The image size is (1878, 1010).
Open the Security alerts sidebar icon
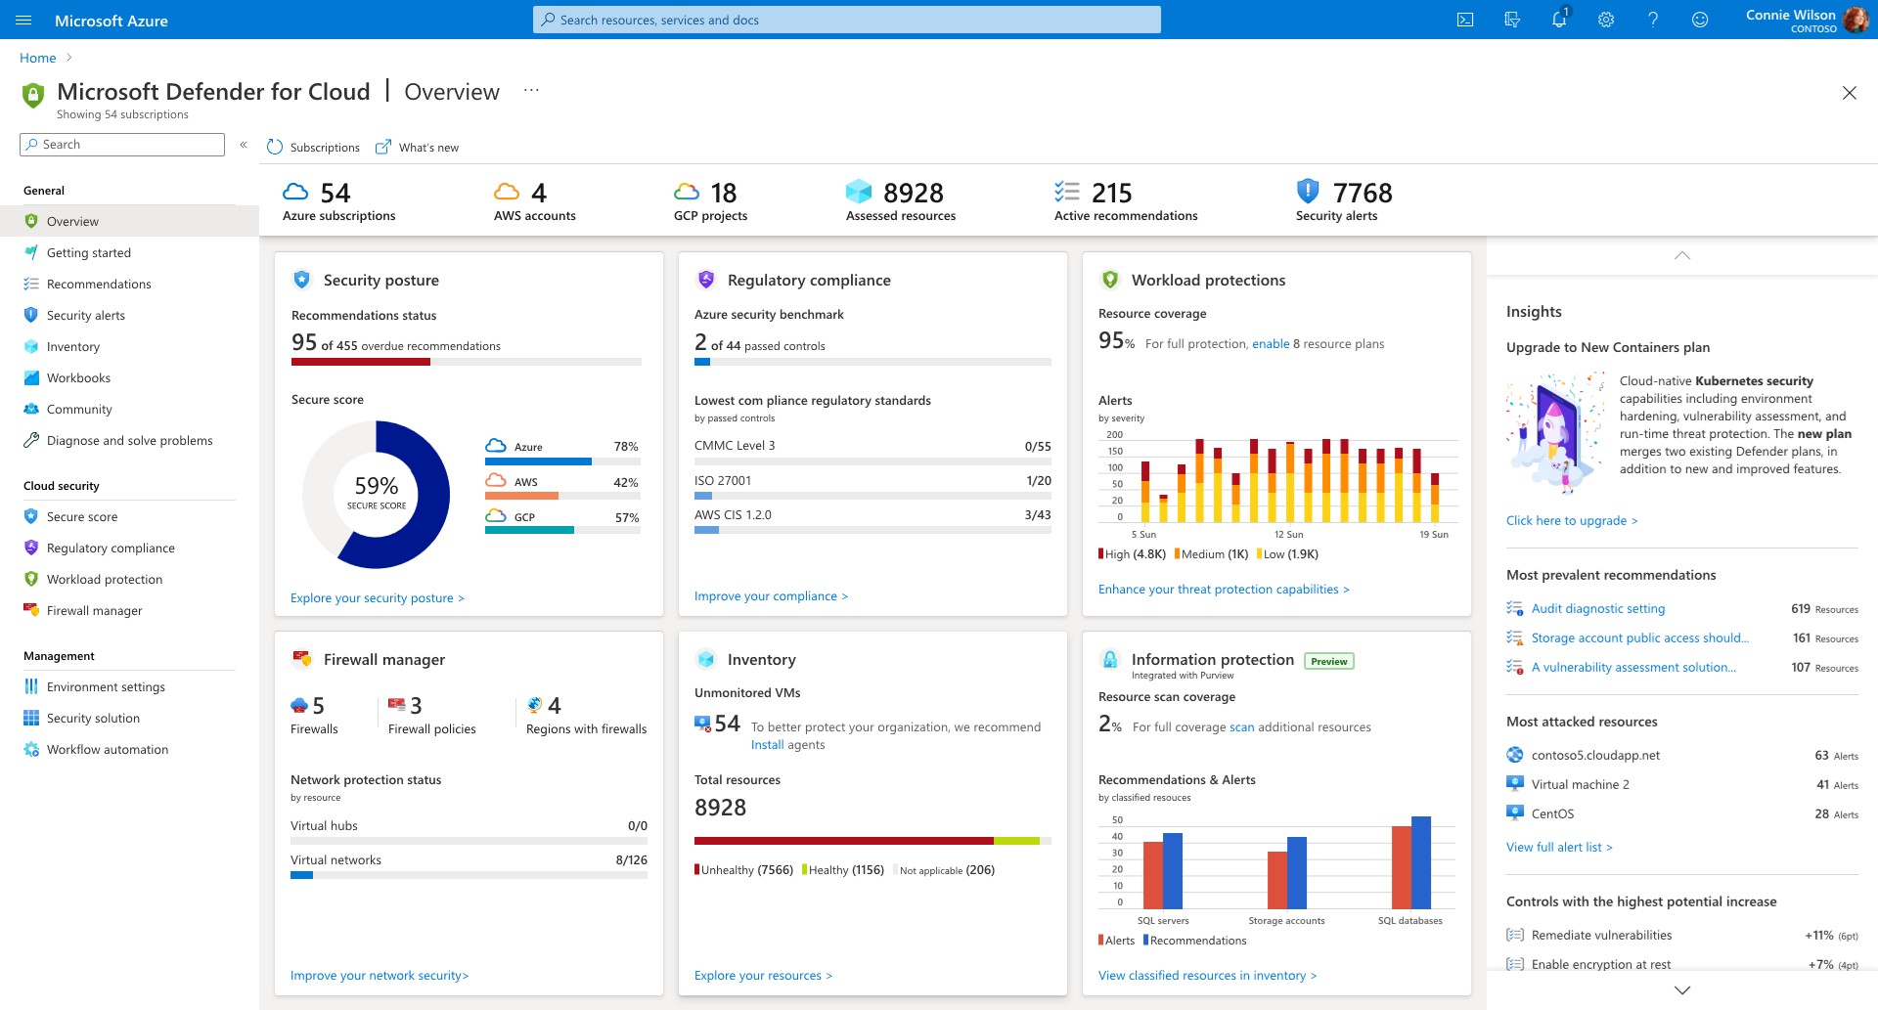pos(32,315)
